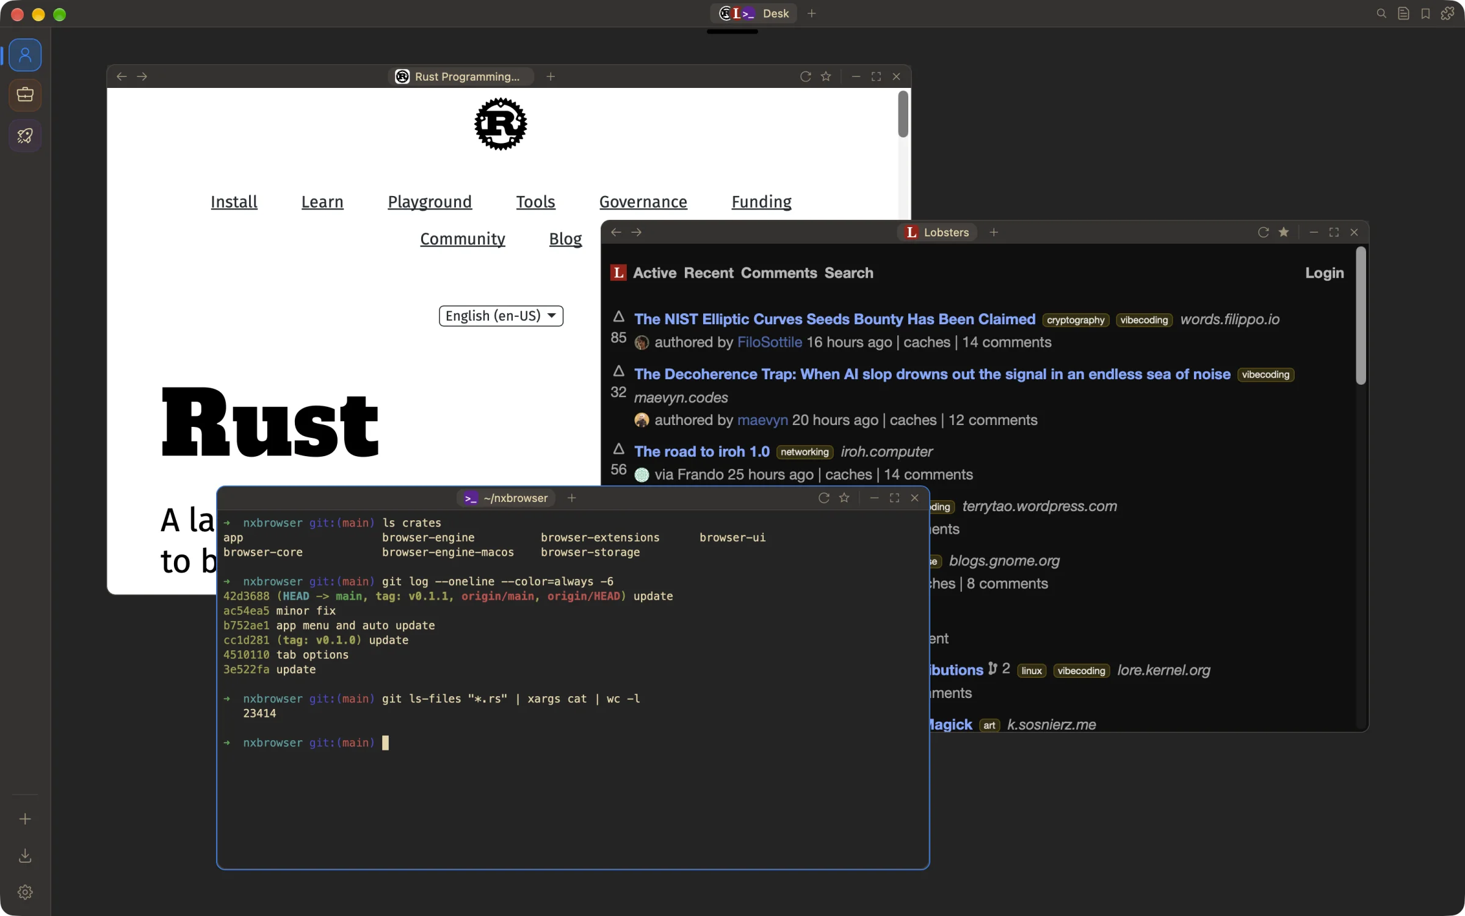Image resolution: width=1465 pixels, height=916 pixels.
Task: Go forward in the Lobsters window
Action: pyautogui.click(x=636, y=232)
